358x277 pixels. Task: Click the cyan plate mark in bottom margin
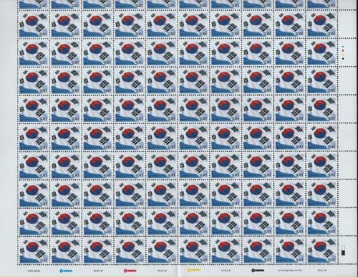(x=66, y=271)
